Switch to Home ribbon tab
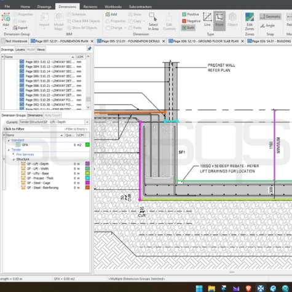This screenshot has width=292, height=292. [x=25, y=7]
